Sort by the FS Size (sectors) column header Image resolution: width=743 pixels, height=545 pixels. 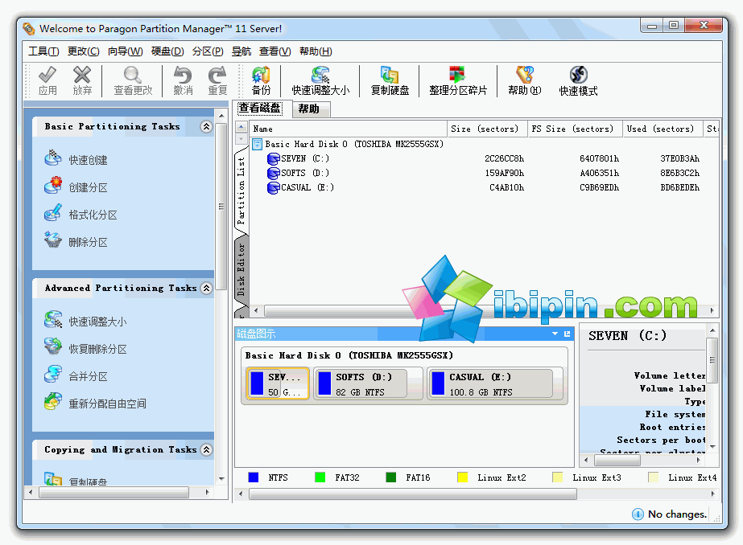pos(575,129)
